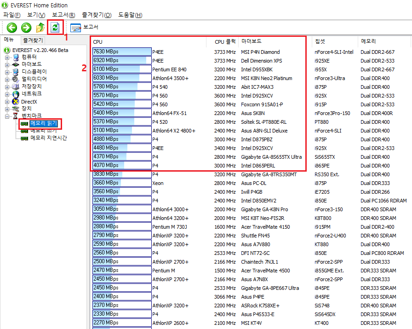
Task: Click the memory chip icon beside 메모리 읽기
Action: tap(24, 124)
